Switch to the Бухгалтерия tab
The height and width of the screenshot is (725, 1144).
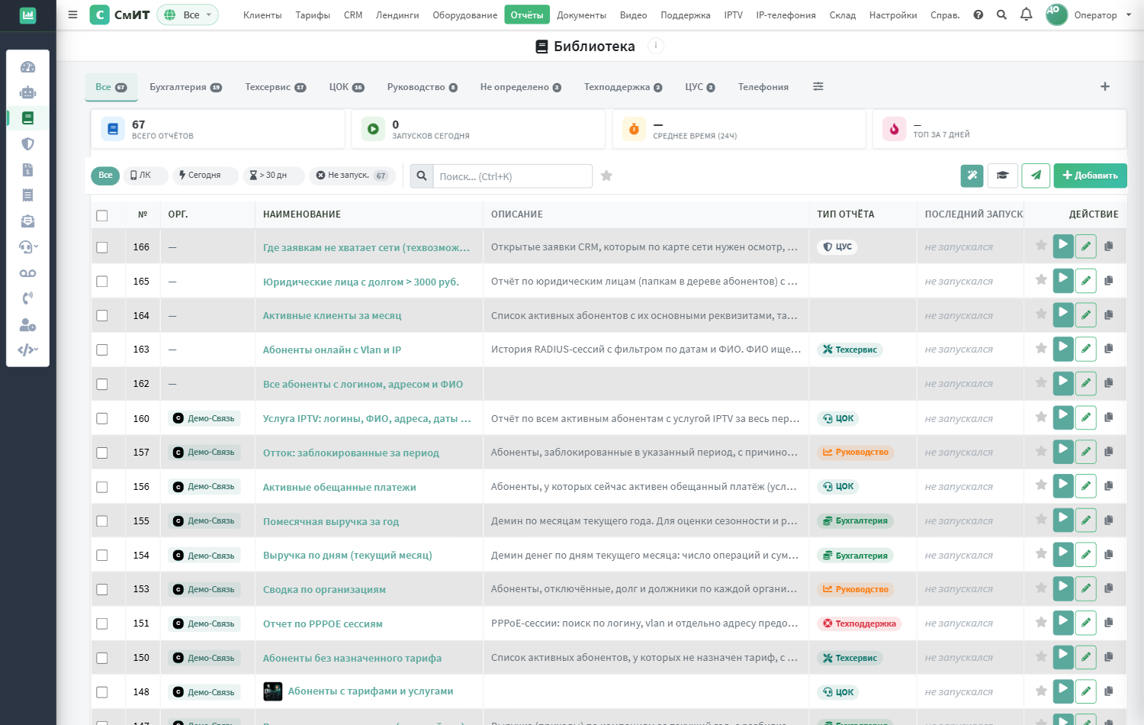click(185, 87)
